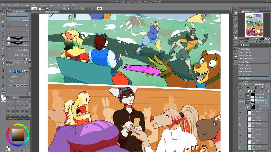271x152 pixels.
Task: Click the Navigator page thumbnail
Action: coord(254,25)
